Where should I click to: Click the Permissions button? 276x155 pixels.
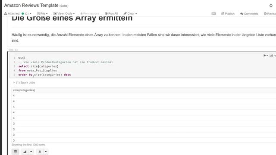[x=90, y=13]
